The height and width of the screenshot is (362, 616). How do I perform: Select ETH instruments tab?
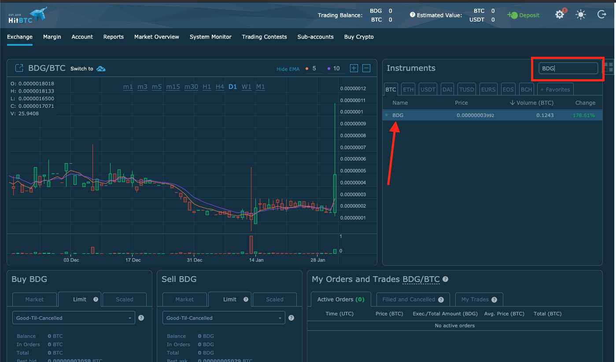(409, 89)
